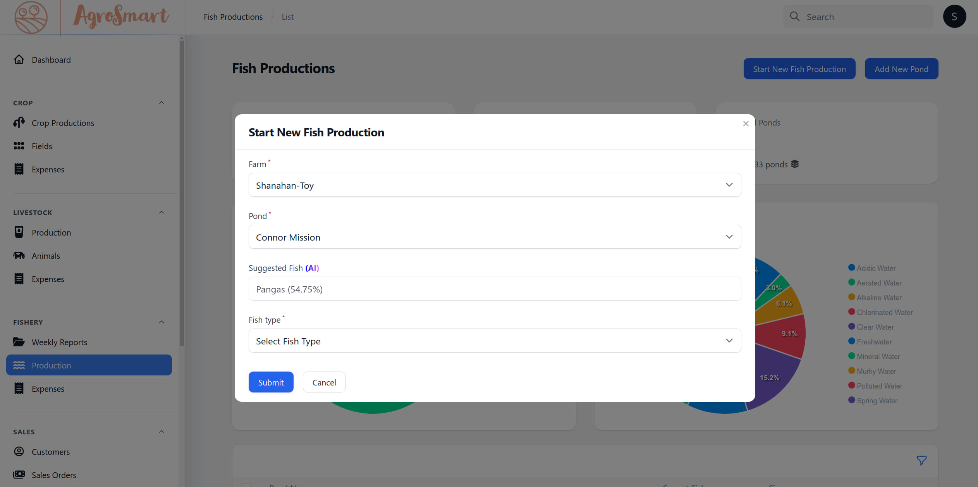Open the Select Fish Type dropdown
The width and height of the screenshot is (978, 487).
point(495,341)
